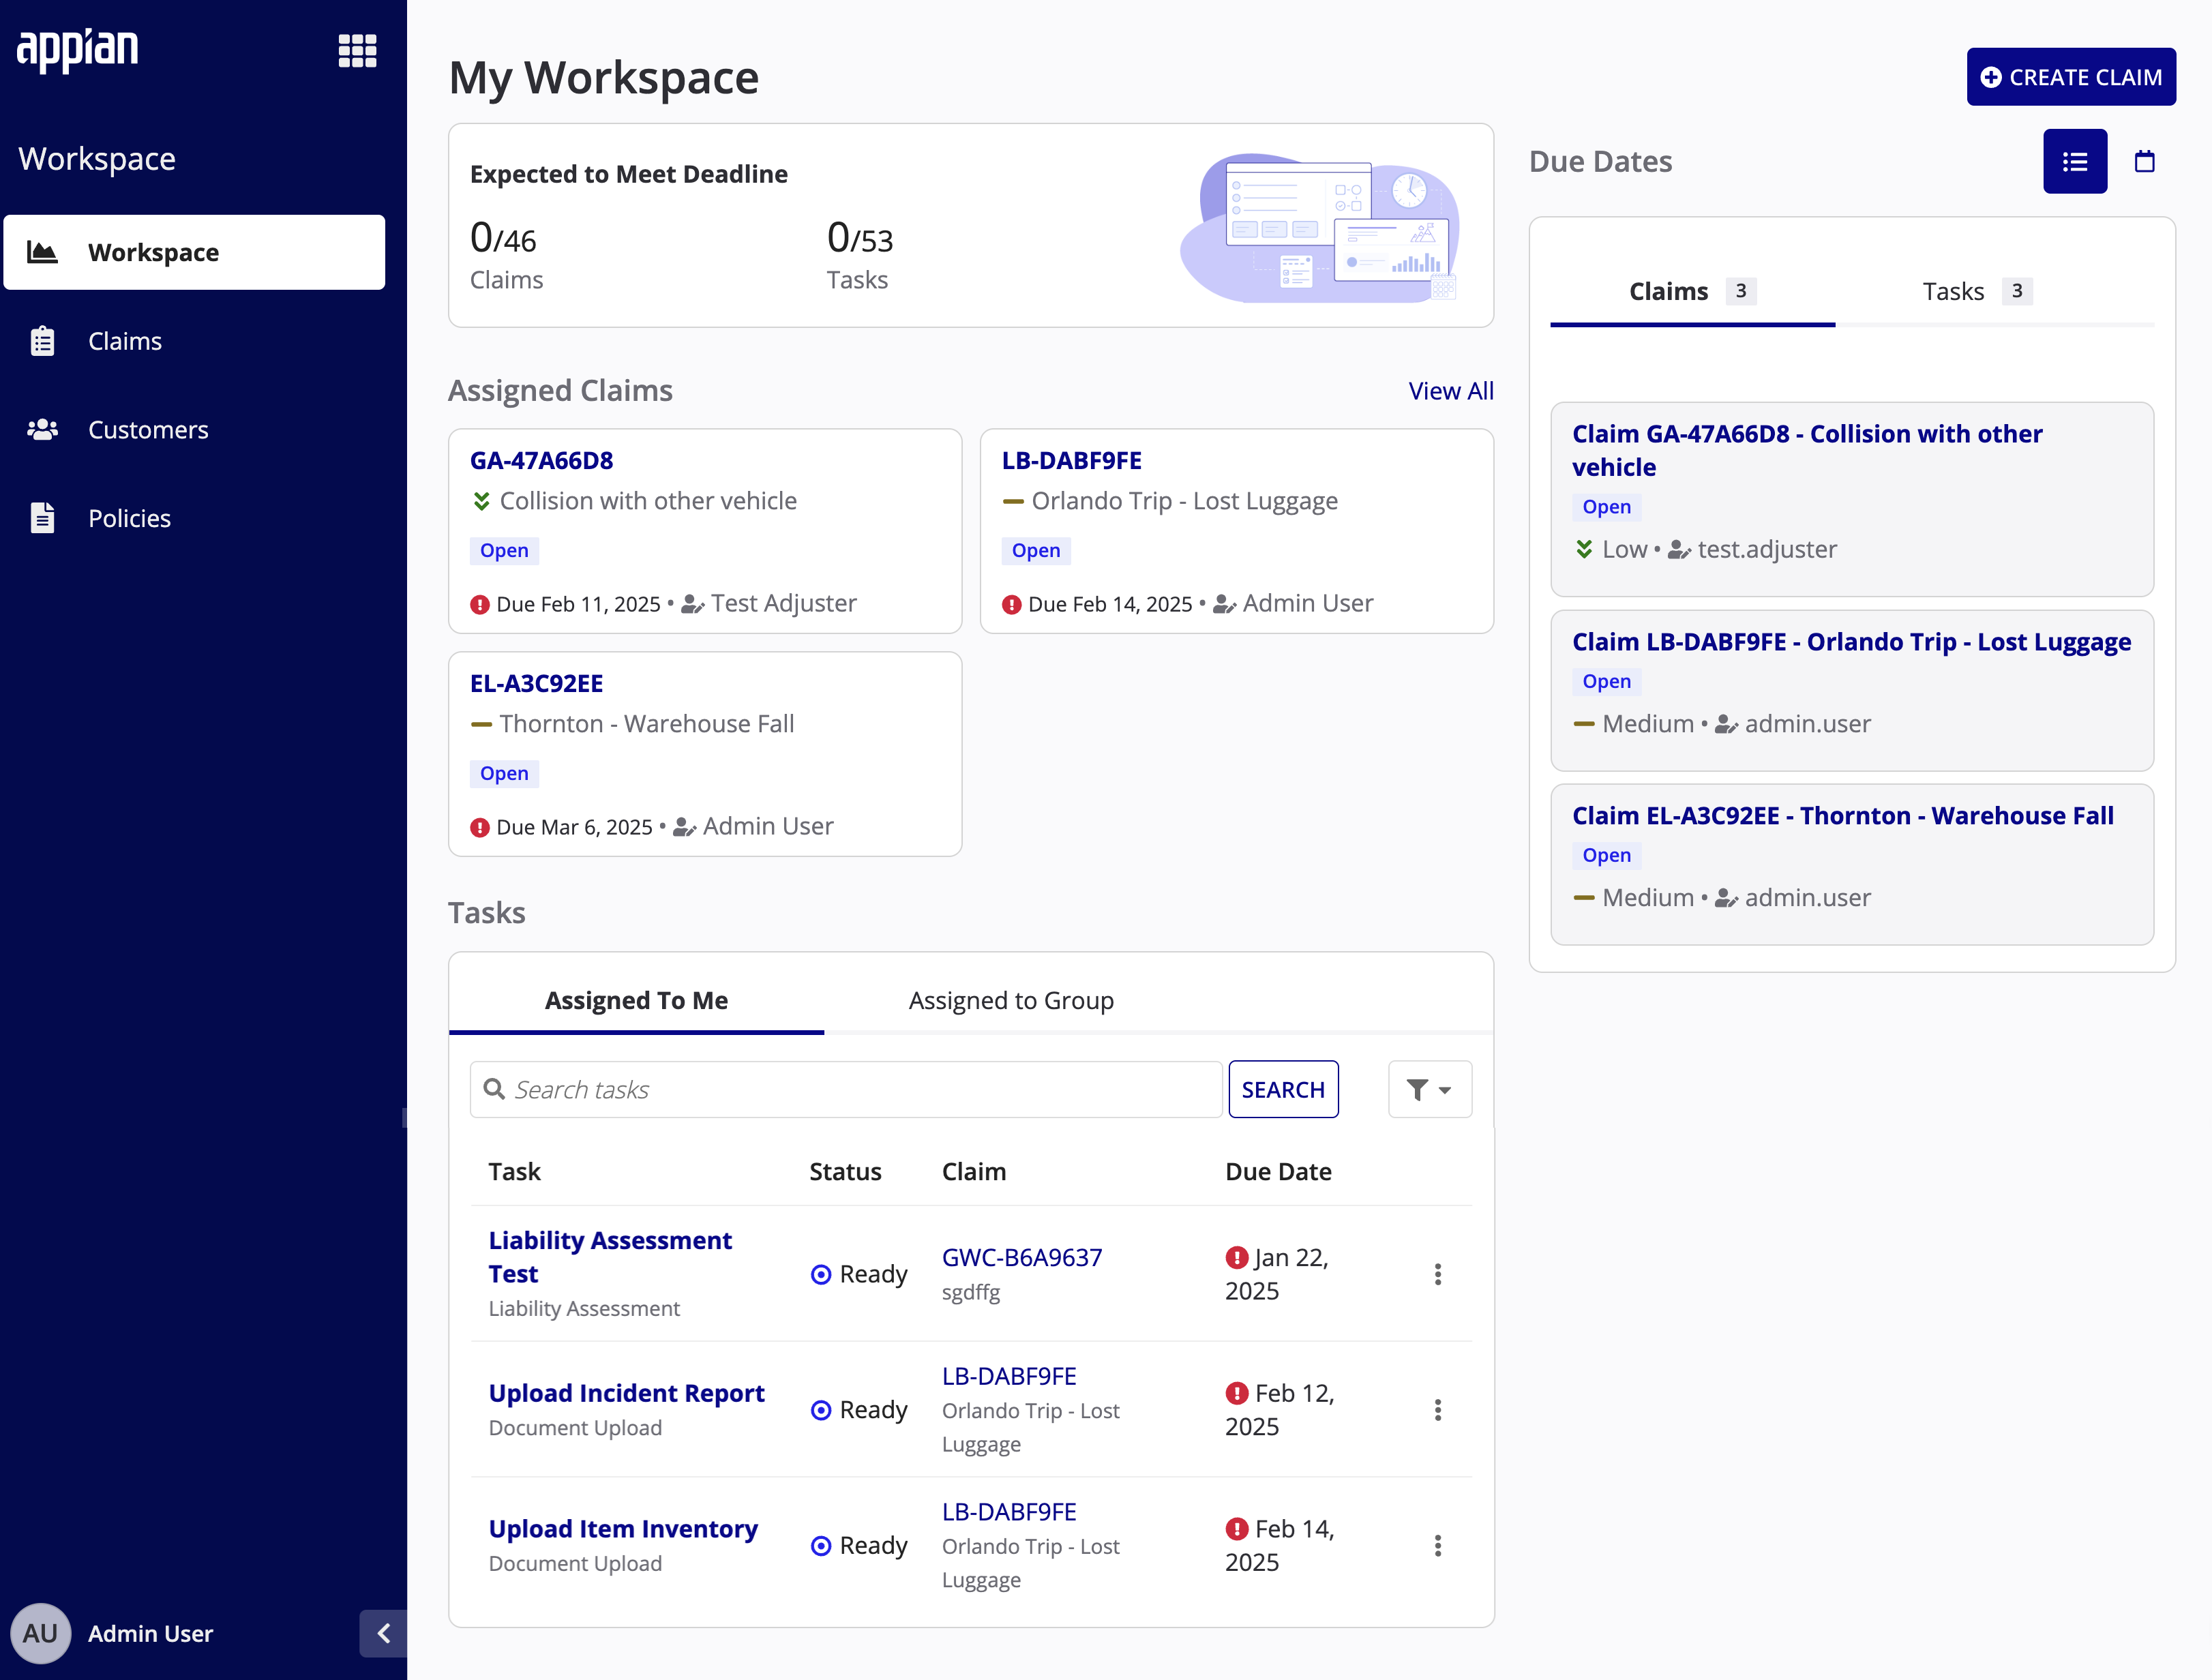This screenshot has width=2212, height=1680.
Task: Open actions menu for Liability Assessment Test
Action: pos(1437,1274)
